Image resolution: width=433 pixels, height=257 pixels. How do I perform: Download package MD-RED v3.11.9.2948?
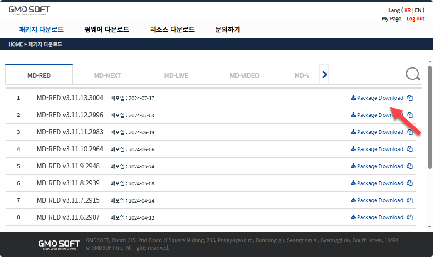(x=377, y=166)
